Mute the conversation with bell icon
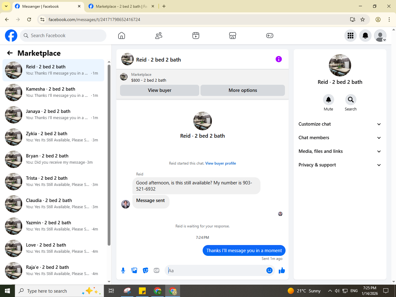This screenshot has width=396, height=297. (x=329, y=100)
